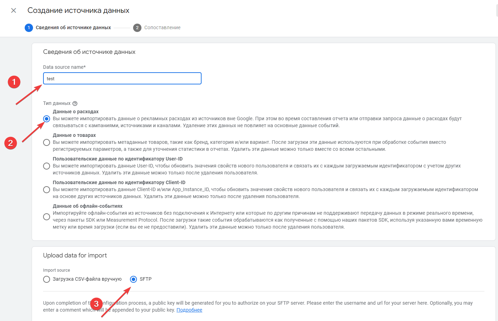This screenshot has width=498, height=321.
Task: Click the red annotation marker number 2
Action: point(11,143)
